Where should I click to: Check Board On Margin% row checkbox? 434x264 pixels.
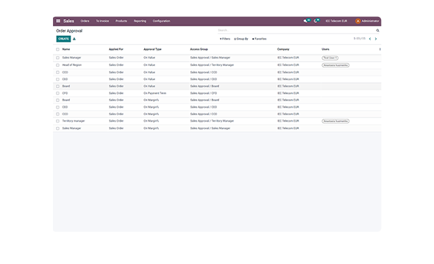click(57, 100)
